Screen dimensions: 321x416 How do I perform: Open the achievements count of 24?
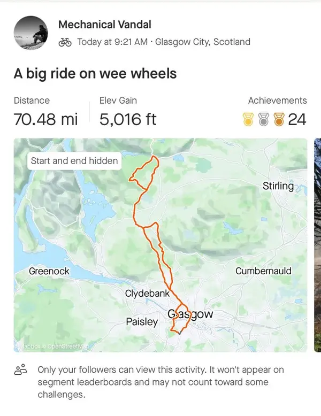[x=297, y=119]
